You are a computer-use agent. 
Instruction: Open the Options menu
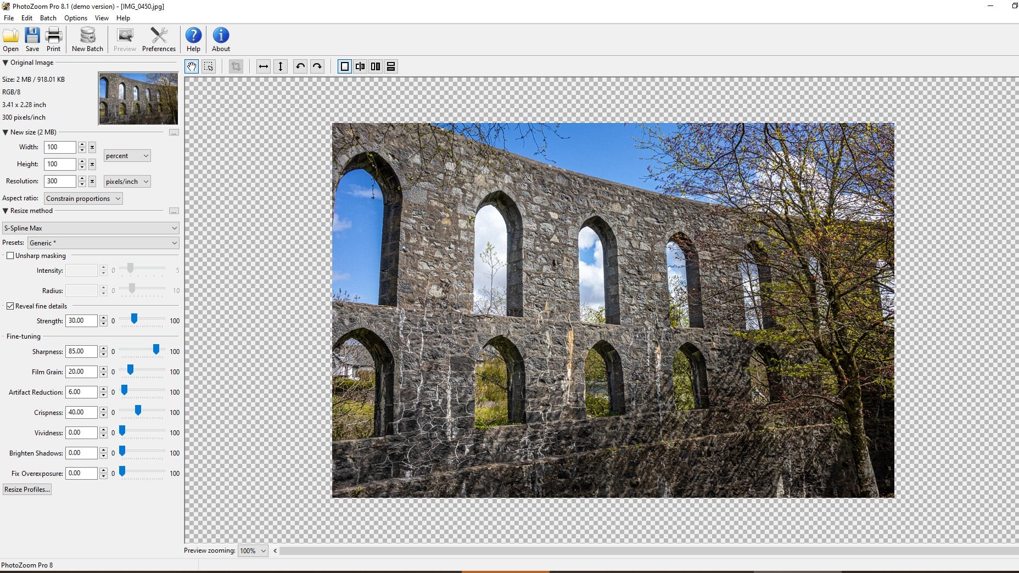click(75, 18)
